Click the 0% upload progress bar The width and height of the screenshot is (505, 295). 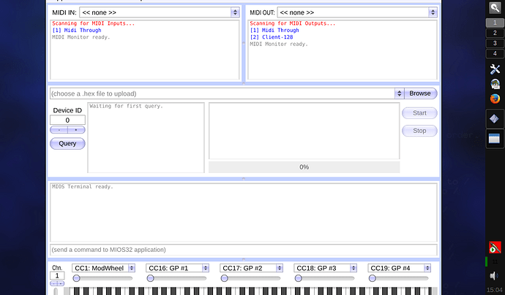coord(304,167)
